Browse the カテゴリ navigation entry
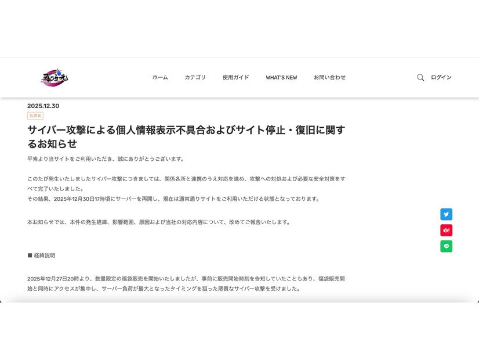Image resolution: width=479 pixels, height=360 pixels. click(194, 77)
